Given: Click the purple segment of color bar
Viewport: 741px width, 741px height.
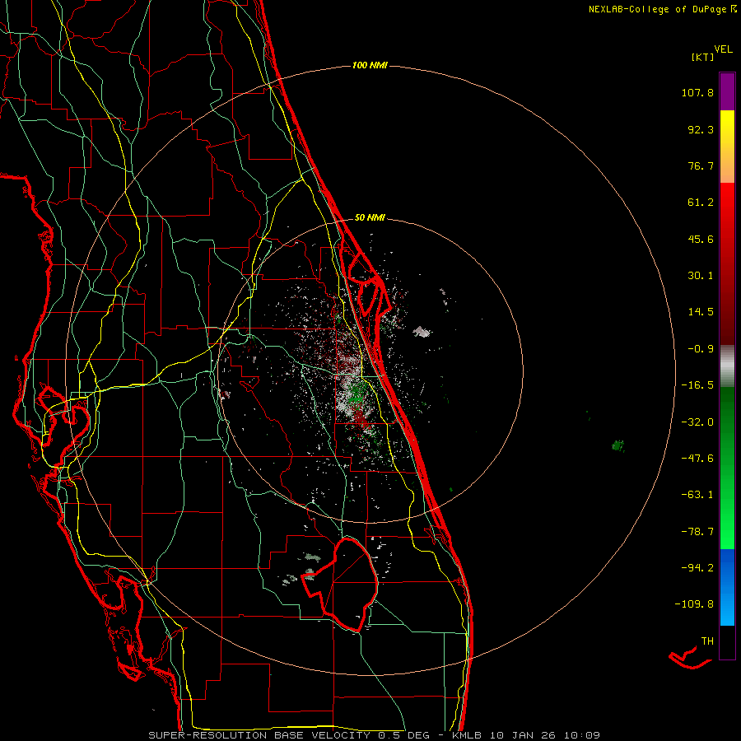Looking at the screenshot, I should coord(727,91).
